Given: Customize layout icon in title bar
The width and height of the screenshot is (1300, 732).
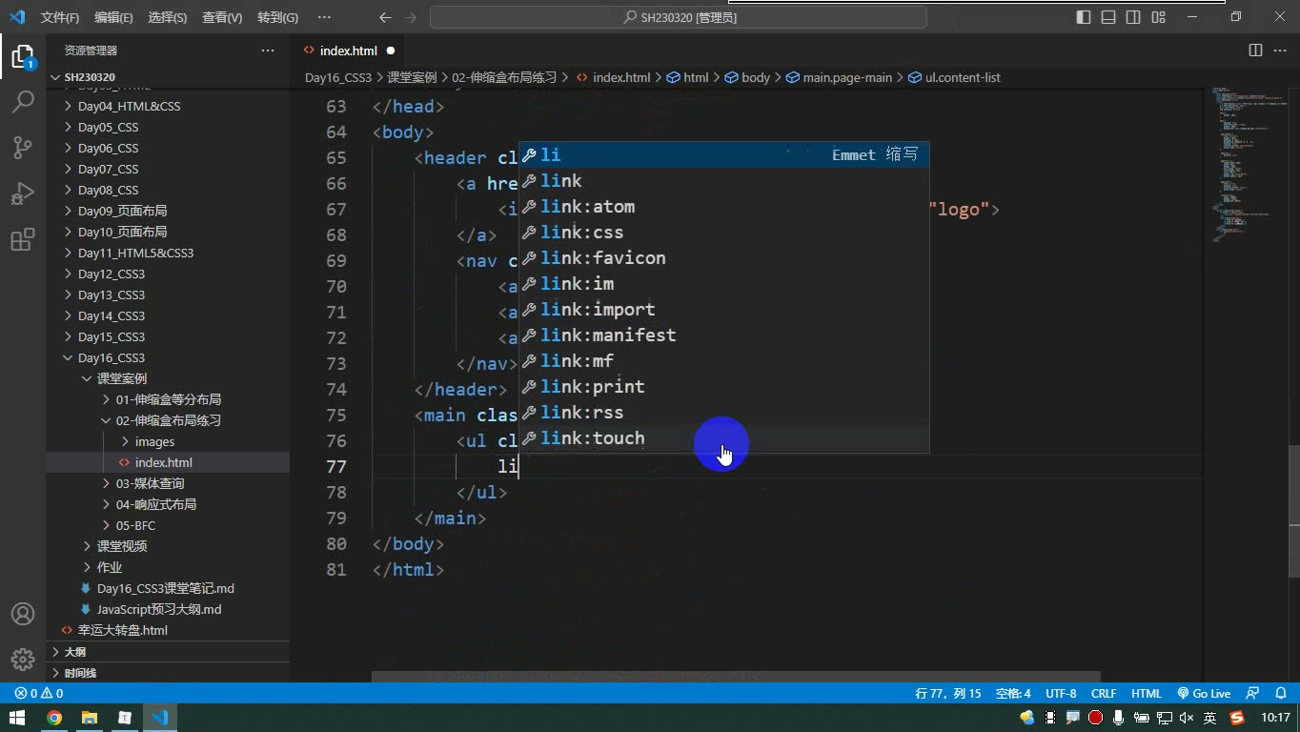Looking at the screenshot, I should [1158, 17].
